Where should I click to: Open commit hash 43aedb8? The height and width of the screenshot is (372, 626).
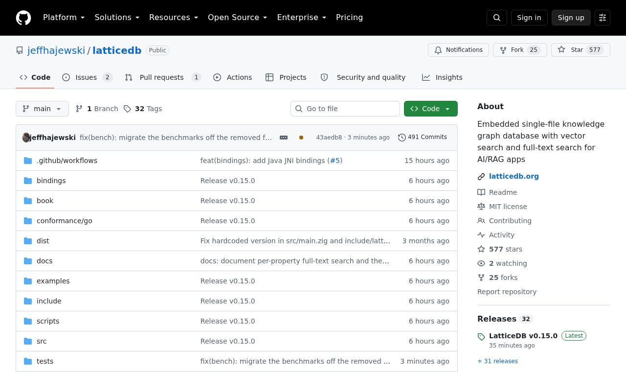tap(329, 138)
